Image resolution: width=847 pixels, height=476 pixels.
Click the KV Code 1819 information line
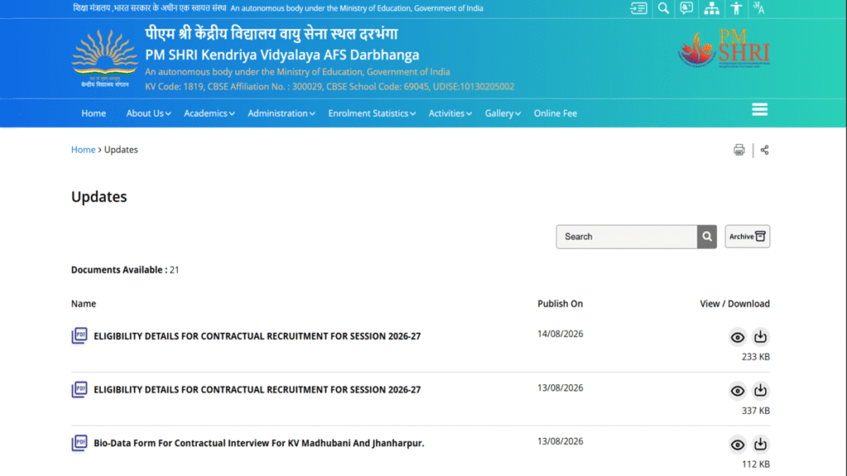329,86
